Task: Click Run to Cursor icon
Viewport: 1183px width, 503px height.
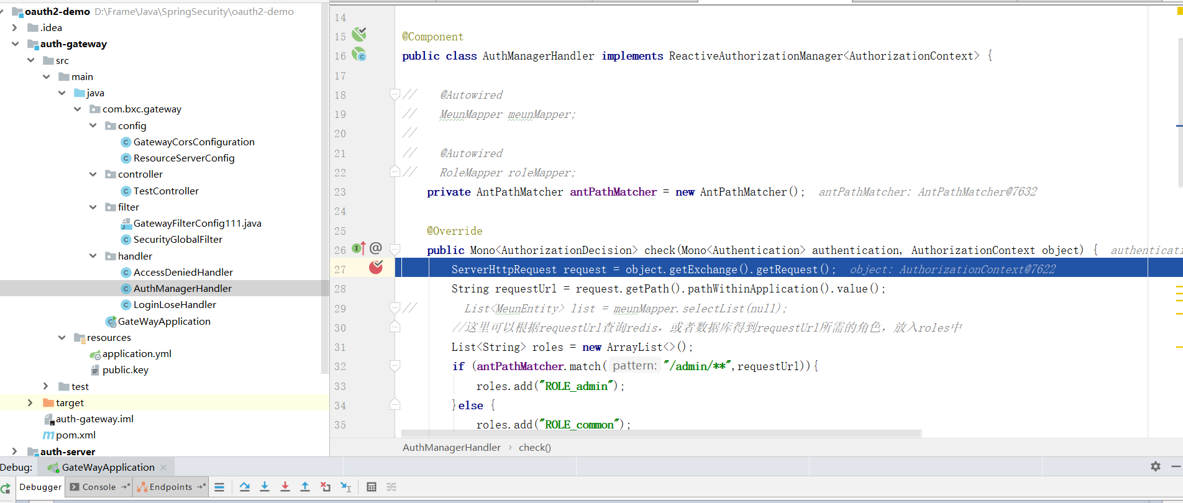Action: (x=346, y=487)
